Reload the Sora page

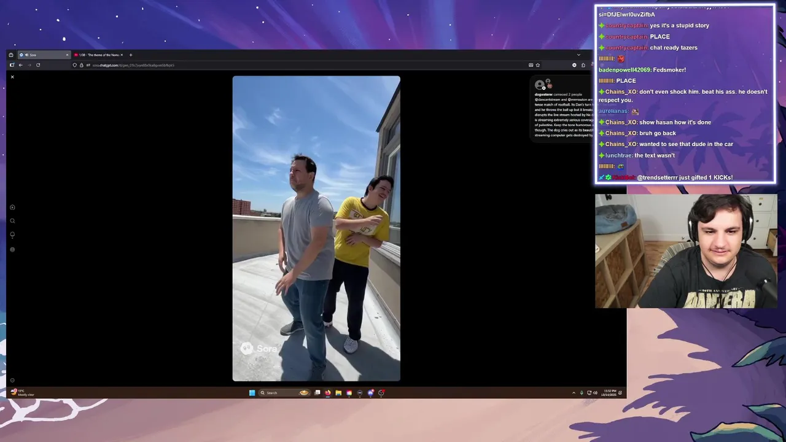click(38, 65)
